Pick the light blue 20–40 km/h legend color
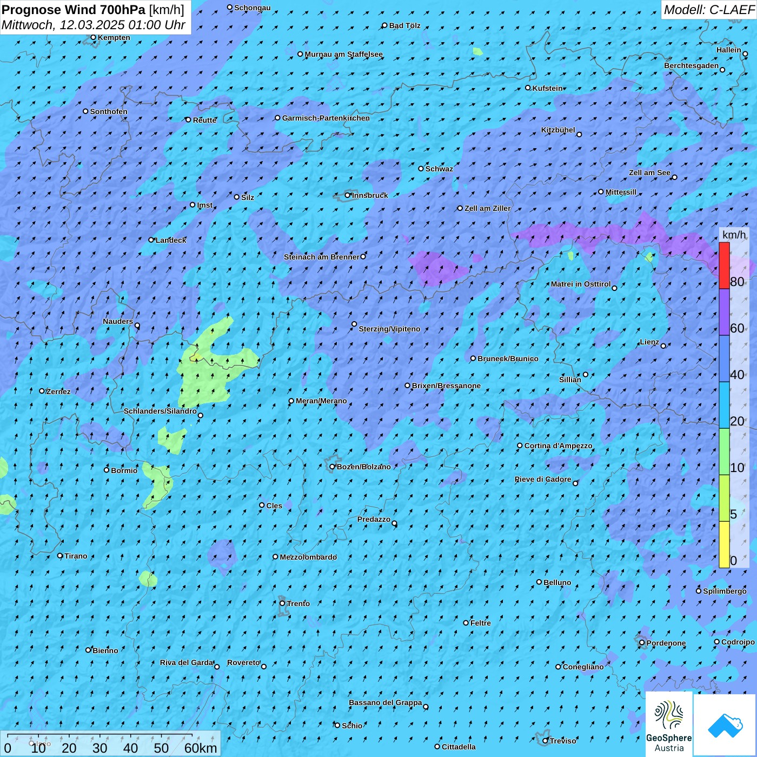This screenshot has height=757, width=757. (x=724, y=405)
